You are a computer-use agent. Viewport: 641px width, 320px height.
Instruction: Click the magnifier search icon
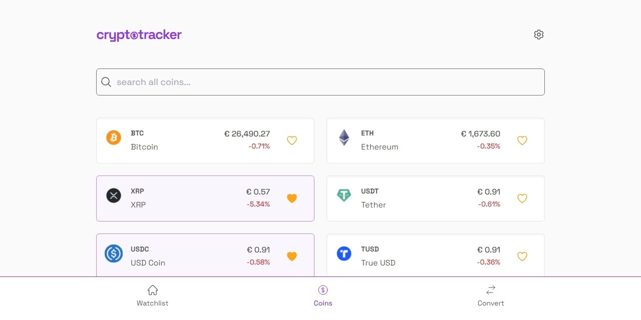(106, 82)
